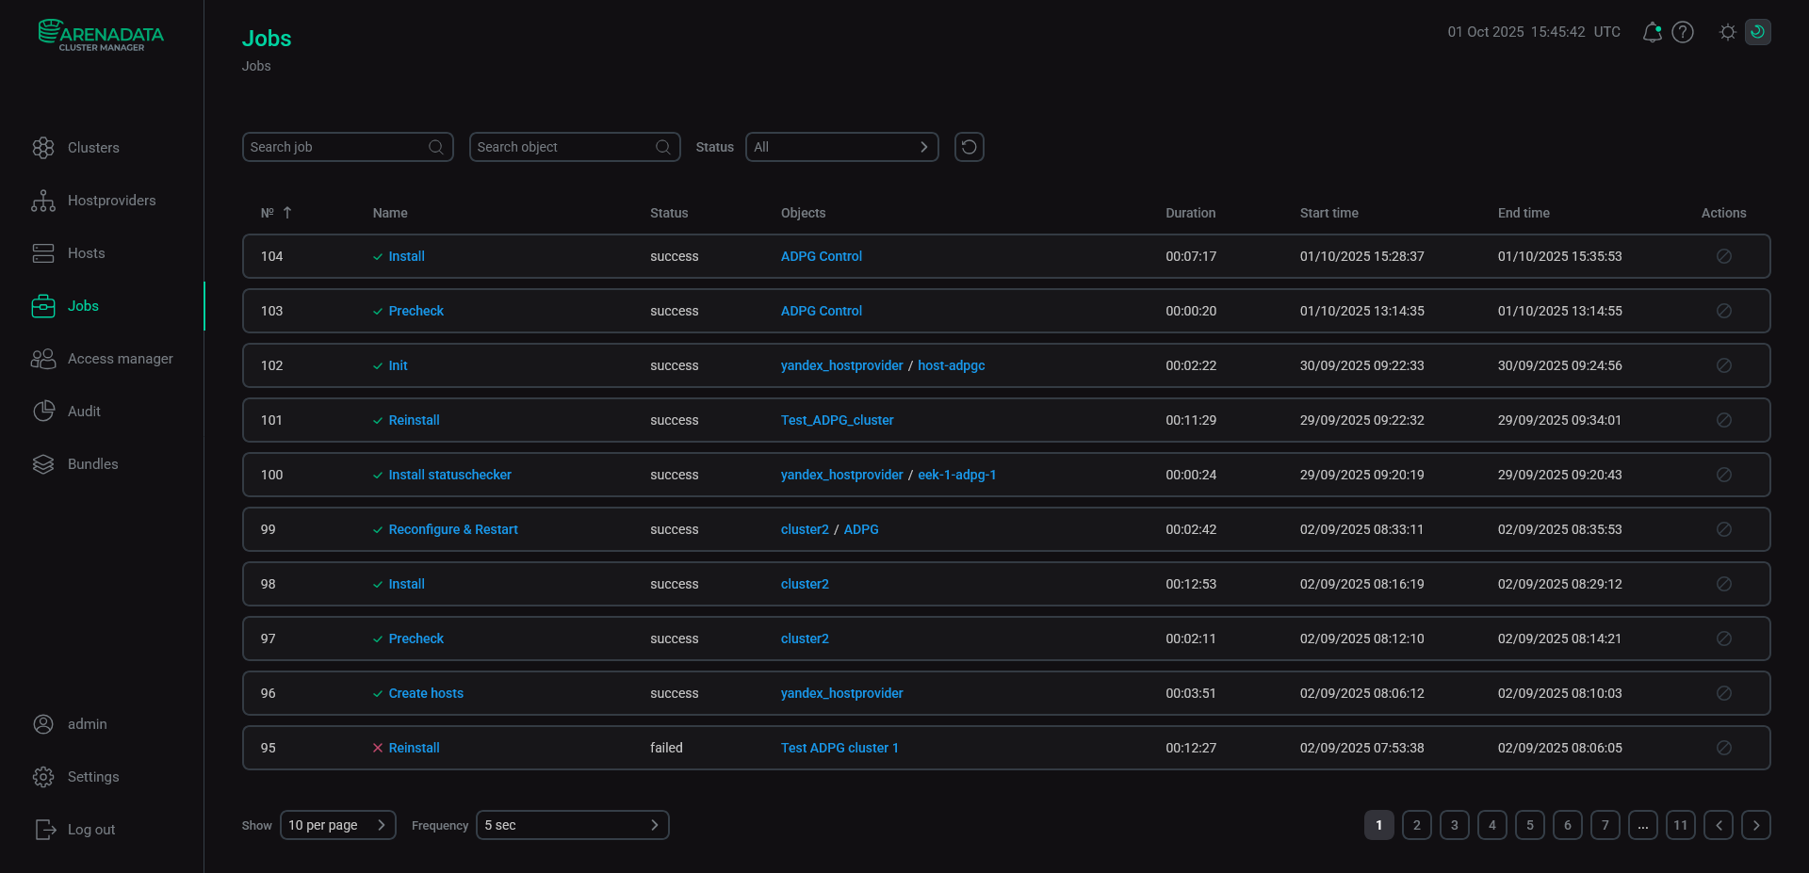Open the Audit section icon
Screen dimensions: 1809x873
[43, 411]
